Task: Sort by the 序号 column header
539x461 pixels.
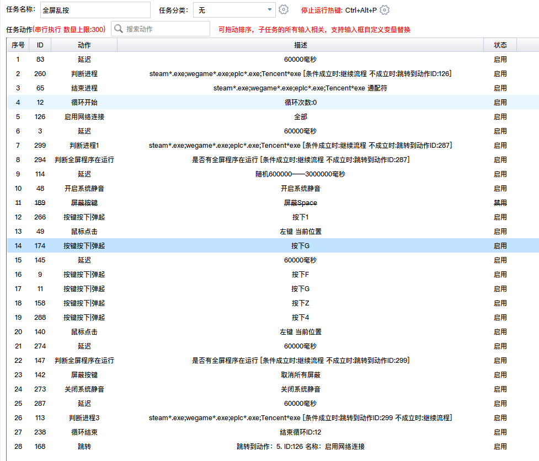Action: point(18,45)
